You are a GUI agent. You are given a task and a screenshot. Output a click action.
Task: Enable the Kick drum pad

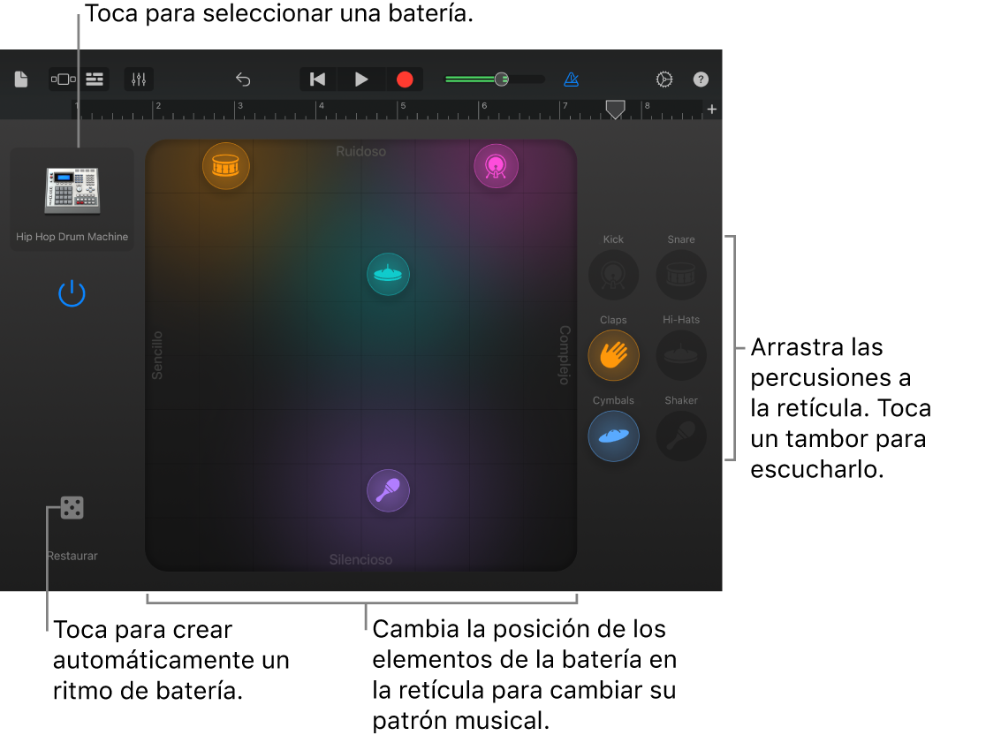(x=613, y=275)
